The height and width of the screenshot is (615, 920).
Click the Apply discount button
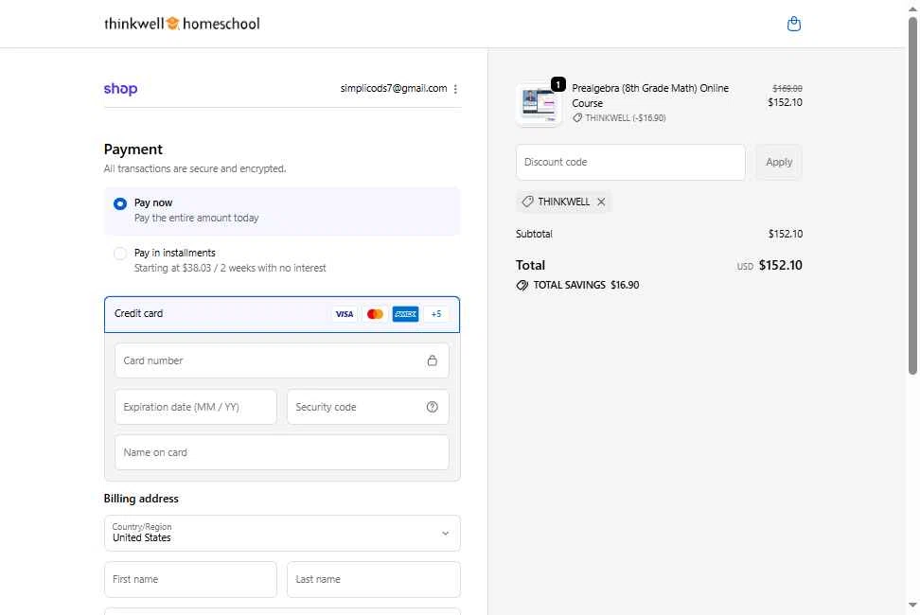pos(779,163)
